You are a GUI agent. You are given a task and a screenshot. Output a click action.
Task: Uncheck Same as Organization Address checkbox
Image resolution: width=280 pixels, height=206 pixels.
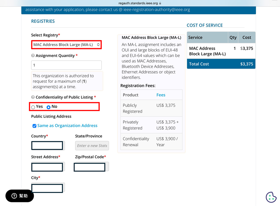pyautogui.click(x=34, y=126)
